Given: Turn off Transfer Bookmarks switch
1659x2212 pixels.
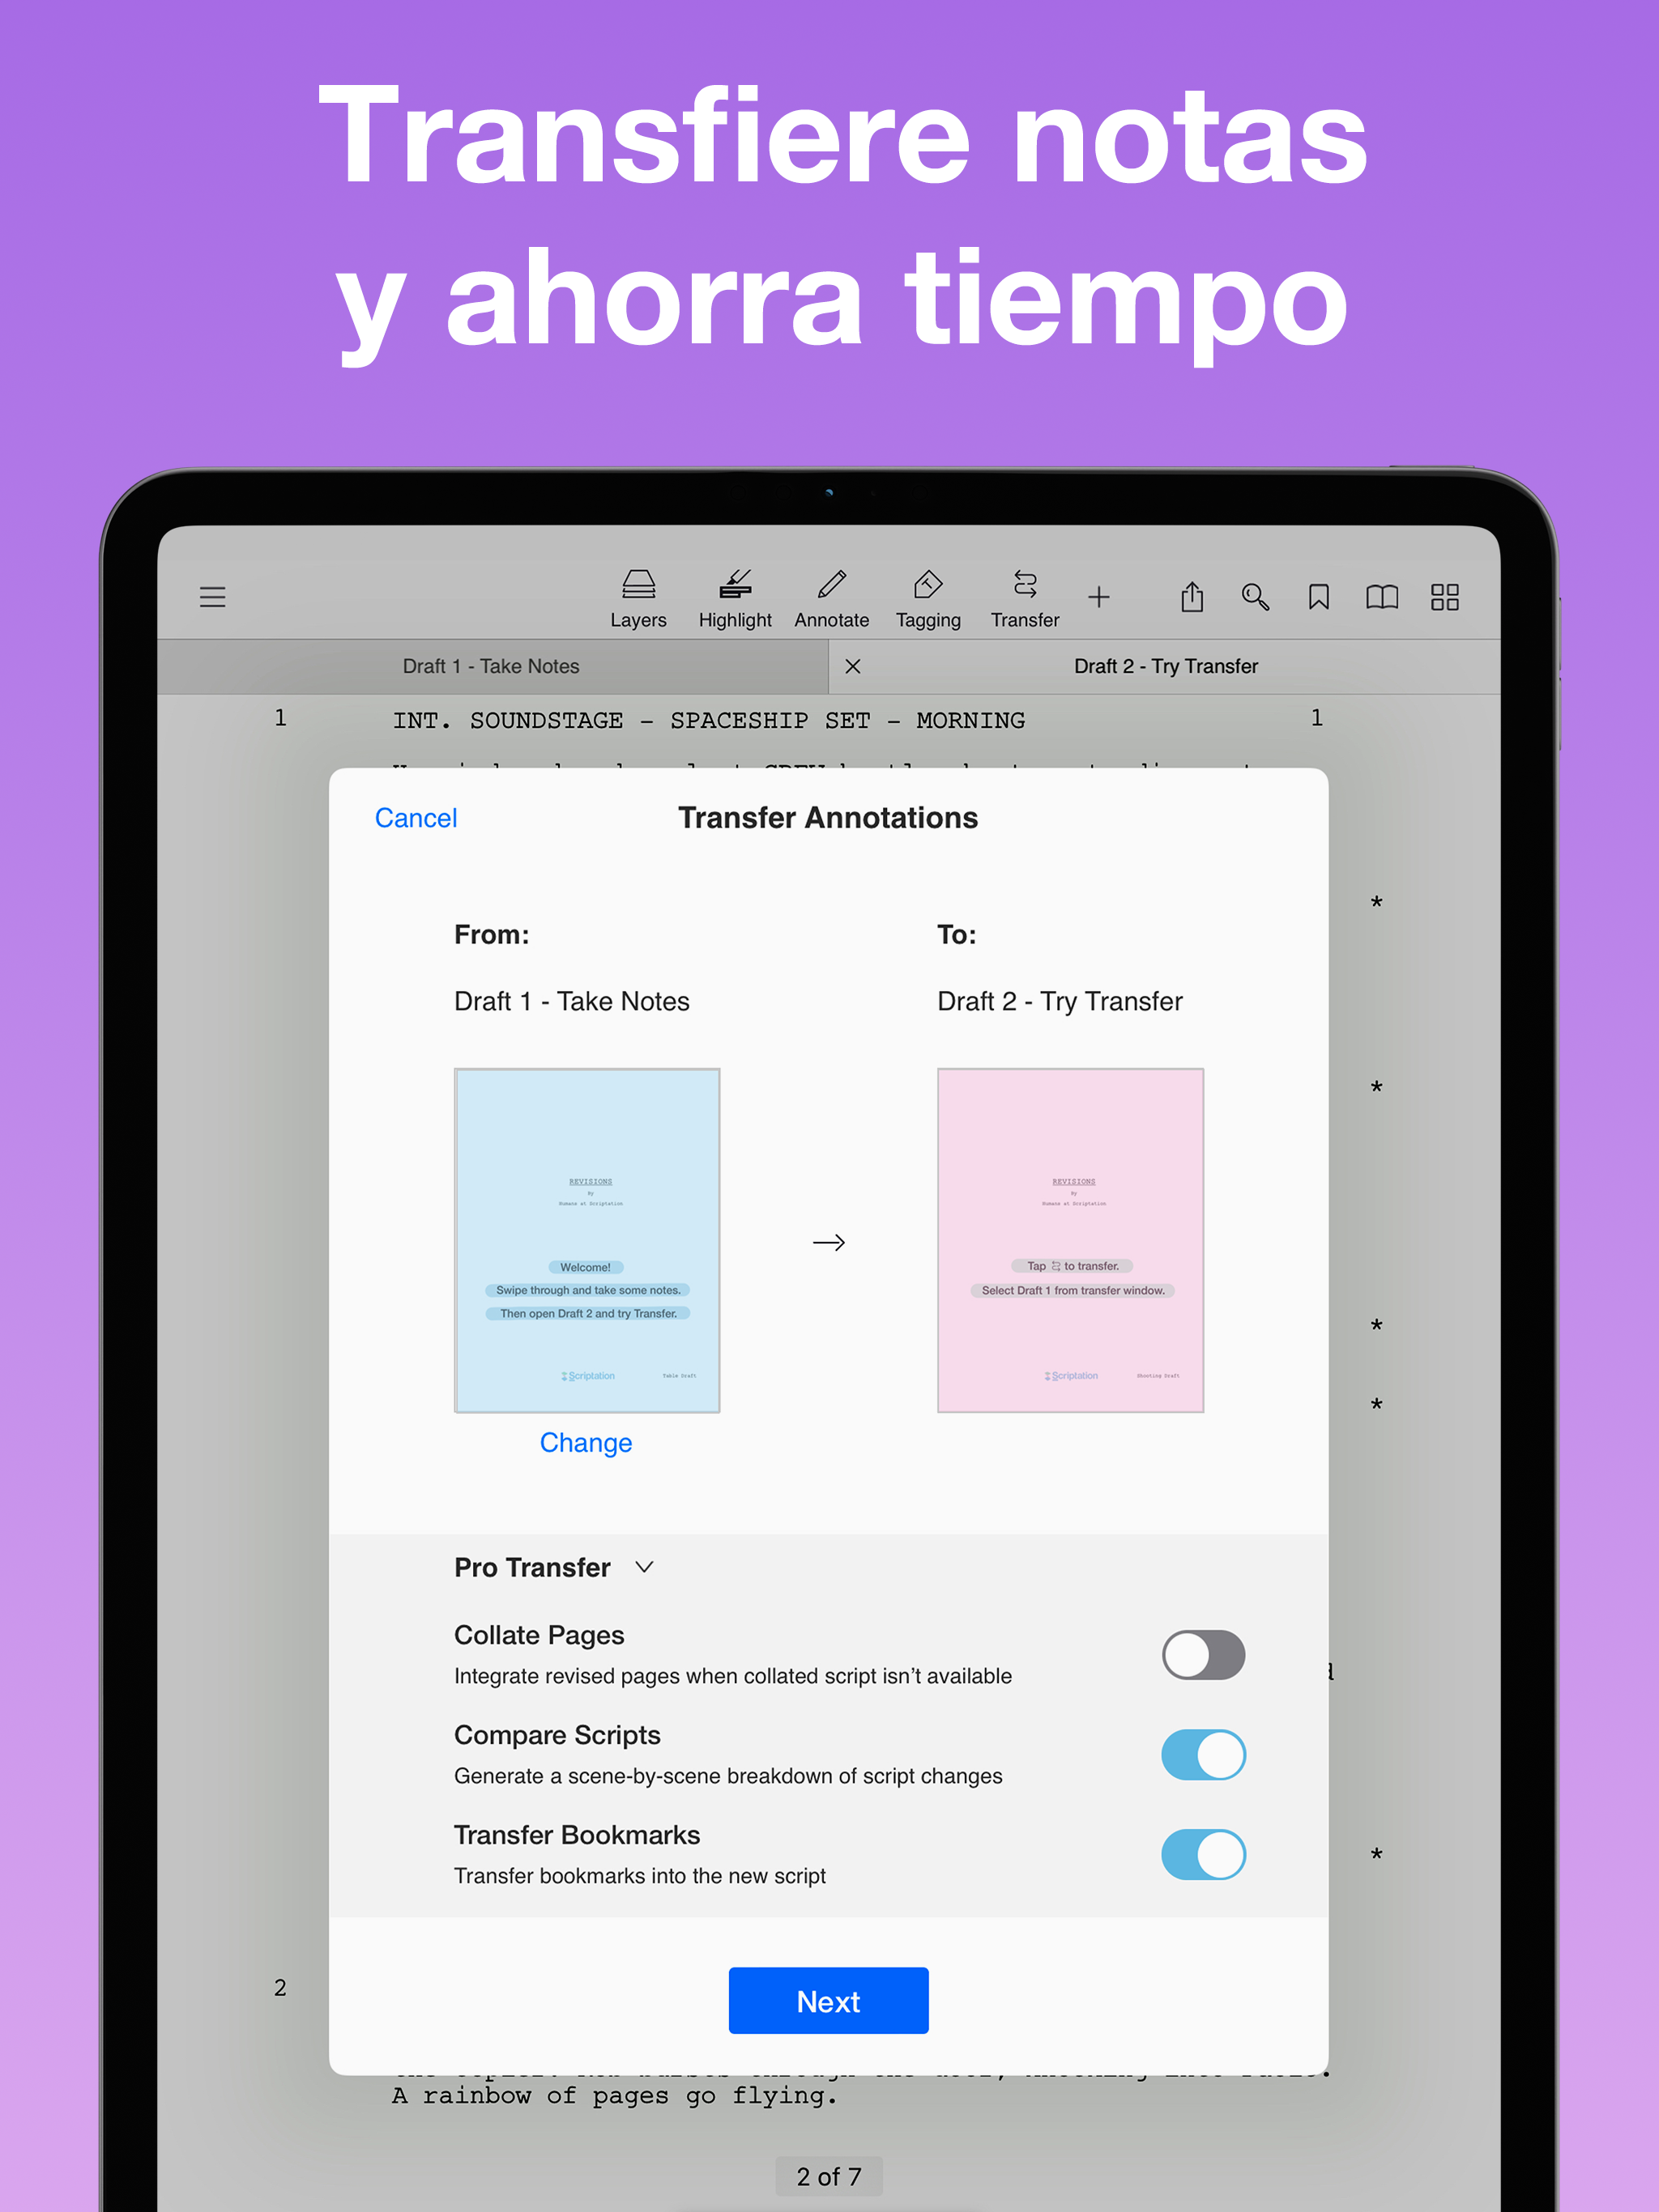Looking at the screenshot, I should click(x=1203, y=1854).
